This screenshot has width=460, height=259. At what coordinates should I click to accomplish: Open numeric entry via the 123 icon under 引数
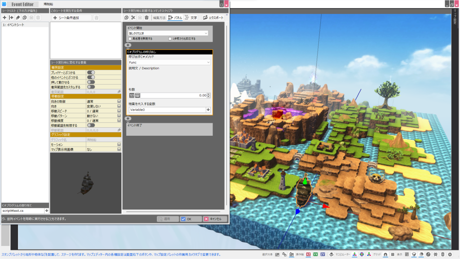(x=132, y=95)
